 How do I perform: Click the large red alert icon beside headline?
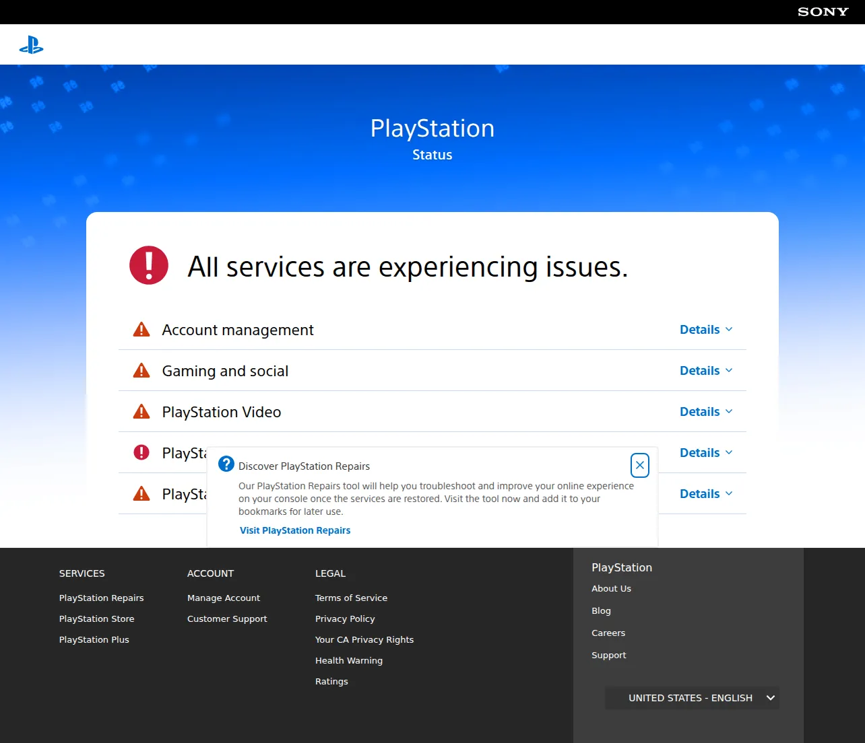(149, 265)
